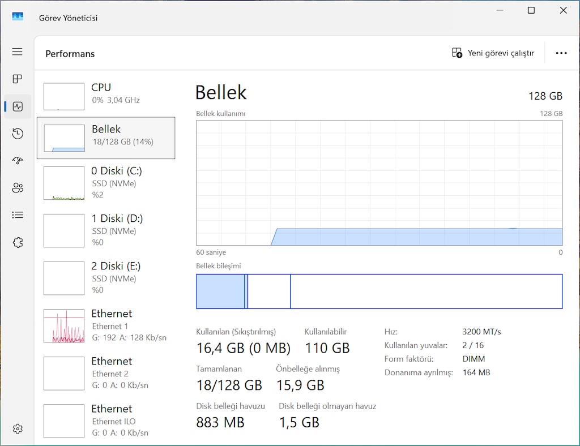Open the Users page icon
This screenshot has width=580, height=446.
(x=18, y=188)
